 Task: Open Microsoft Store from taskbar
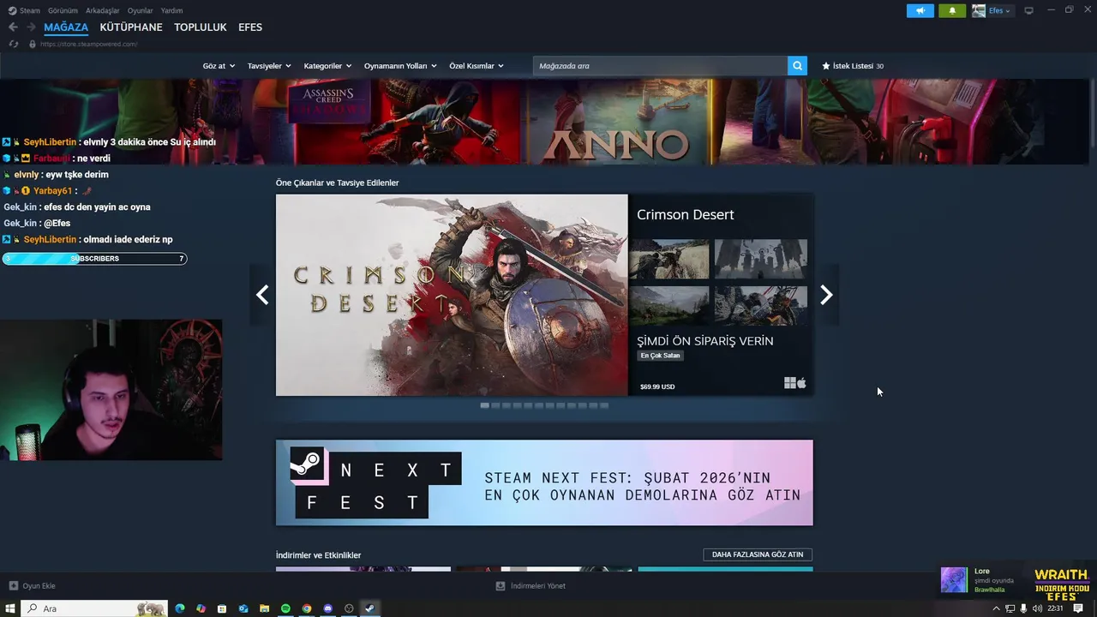(x=222, y=608)
